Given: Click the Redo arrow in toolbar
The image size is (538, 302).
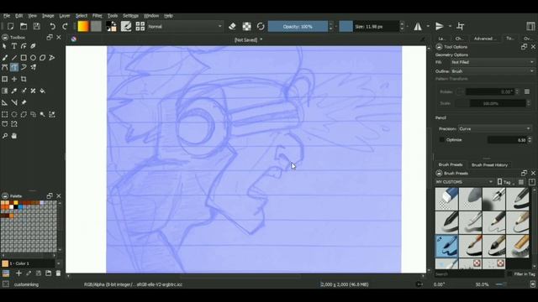Looking at the screenshot, I should tap(65, 26).
